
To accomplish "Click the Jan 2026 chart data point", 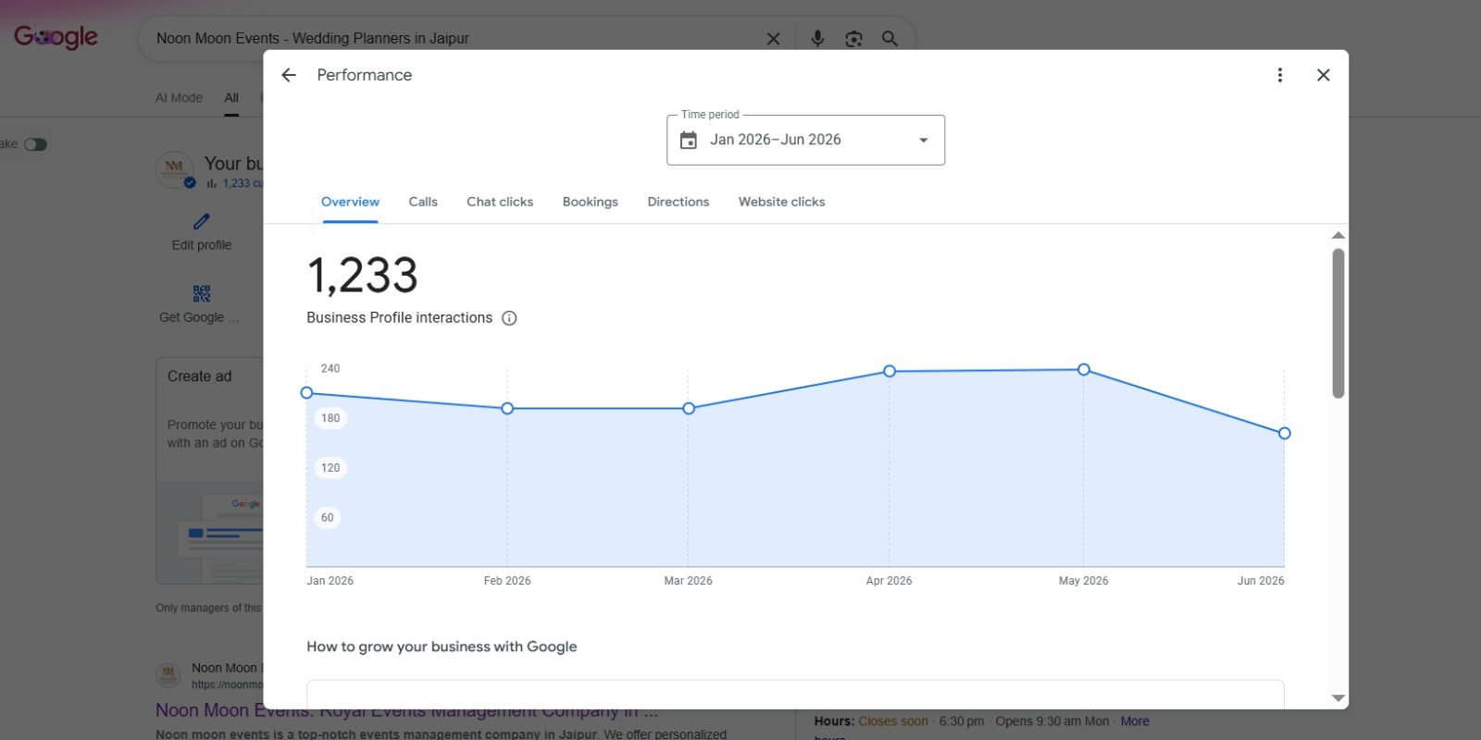I will (x=307, y=393).
